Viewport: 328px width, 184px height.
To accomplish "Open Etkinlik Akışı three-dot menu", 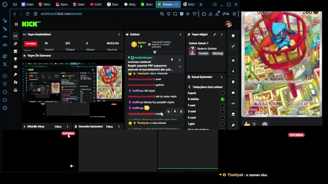I will click(x=68, y=127).
